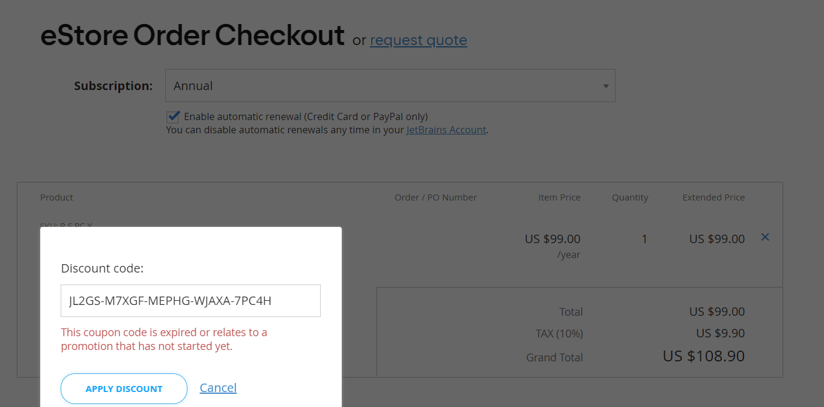Screen dimensions: 824x407
Task: Uncheck Enable automatic renewal checkbox
Action: [173, 116]
